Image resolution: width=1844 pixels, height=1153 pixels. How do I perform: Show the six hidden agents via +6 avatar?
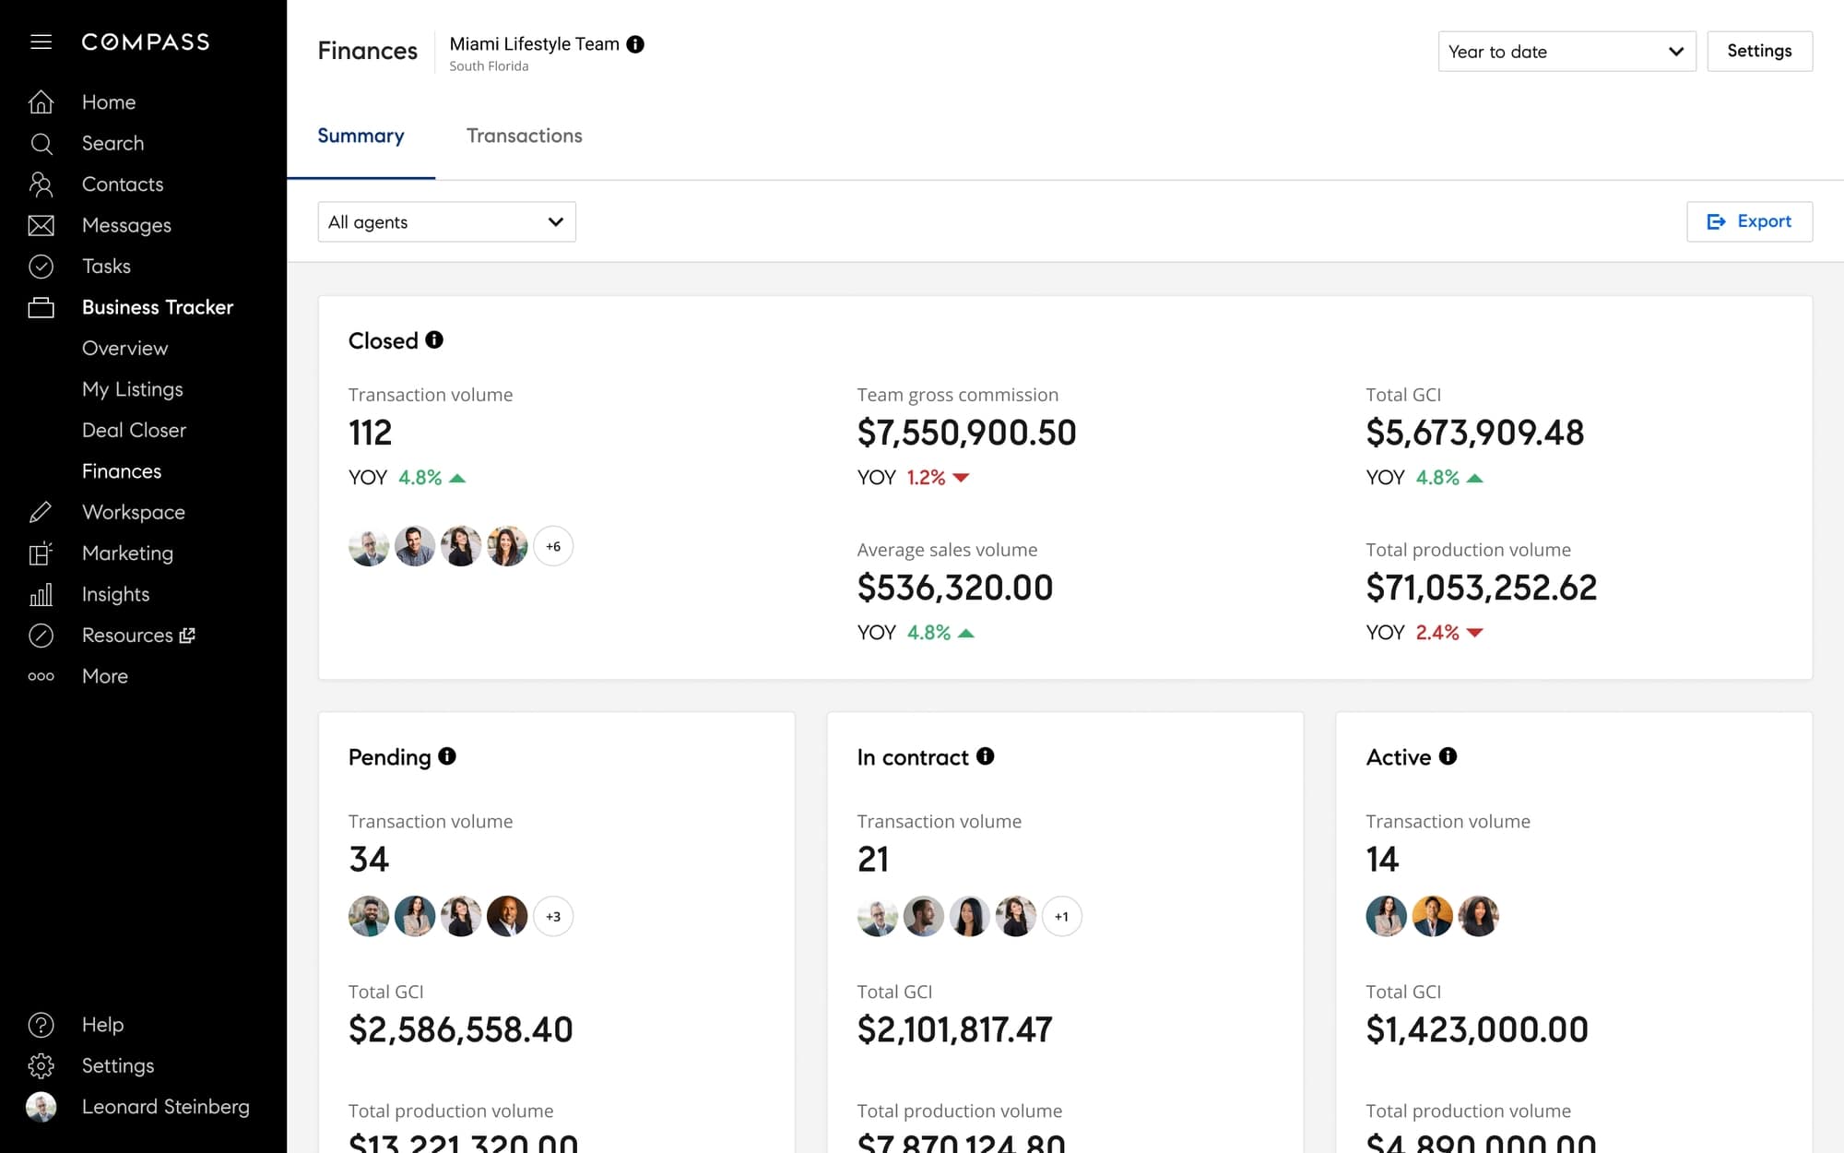pyautogui.click(x=553, y=545)
